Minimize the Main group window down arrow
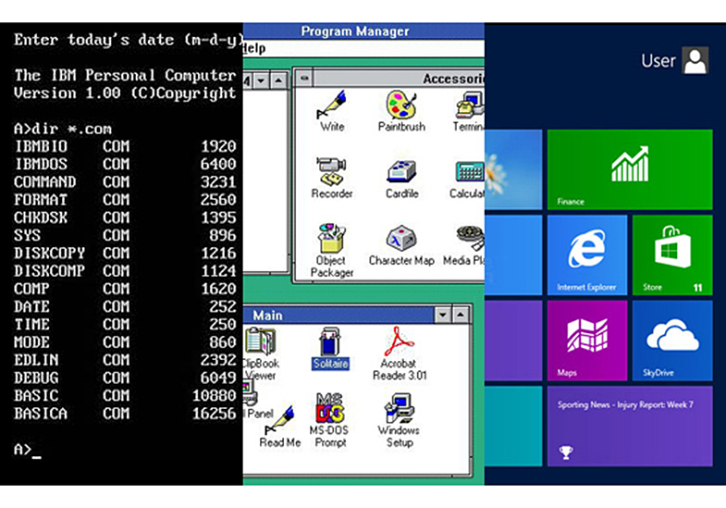726x508 pixels. point(443,316)
